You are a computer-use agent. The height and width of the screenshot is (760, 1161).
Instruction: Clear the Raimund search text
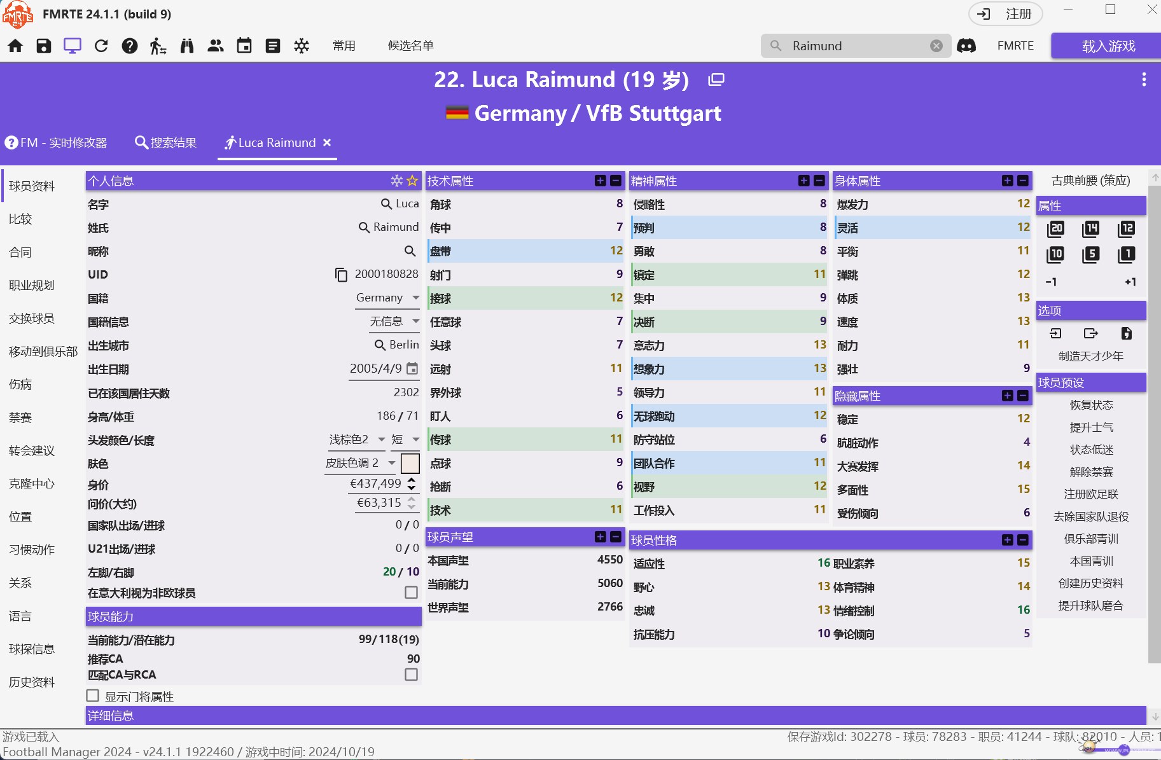[936, 46]
